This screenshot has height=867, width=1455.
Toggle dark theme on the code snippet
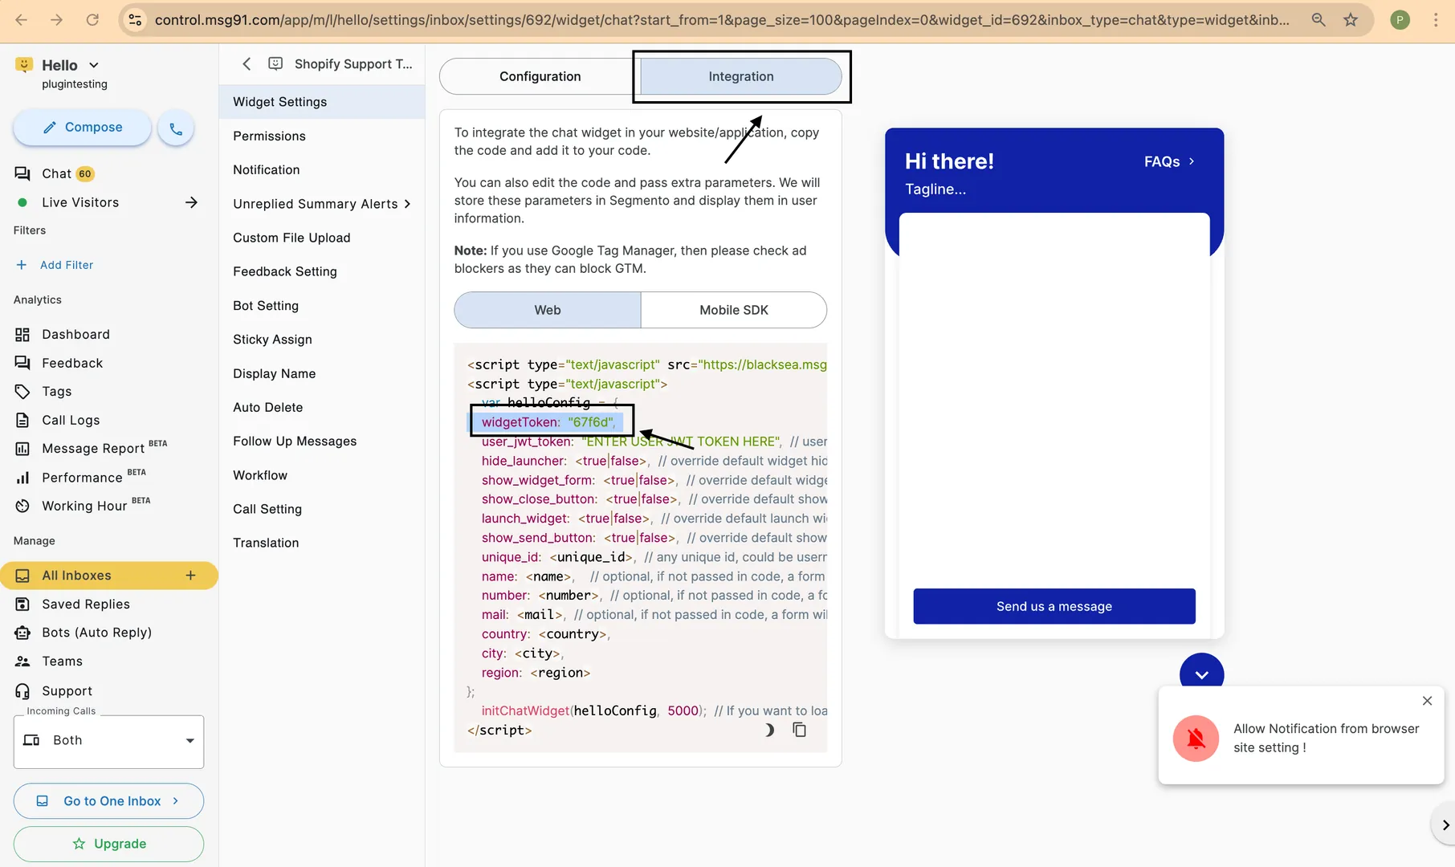(768, 730)
